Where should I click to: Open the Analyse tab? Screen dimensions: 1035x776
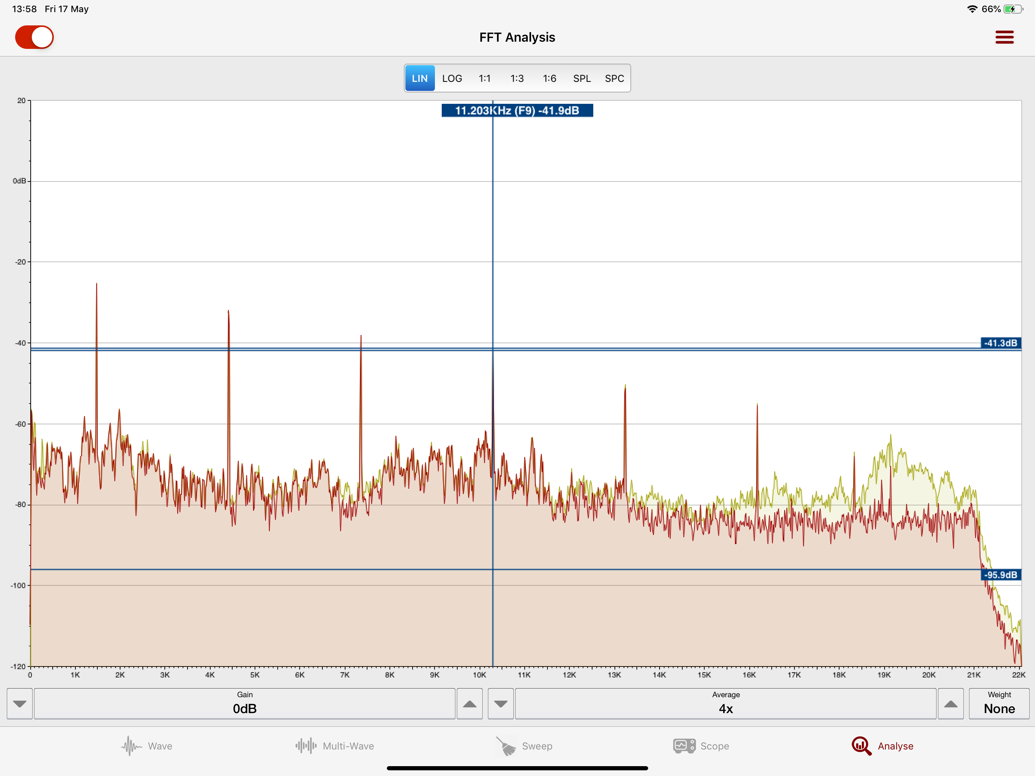pos(882,746)
